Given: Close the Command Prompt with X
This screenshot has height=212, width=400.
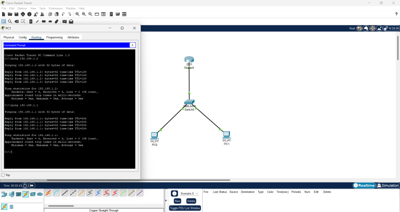Looking at the screenshot, I should click(x=132, y=45).
